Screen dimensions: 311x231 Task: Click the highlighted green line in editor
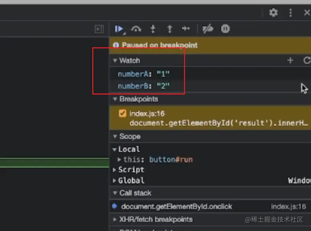coord(55,163)
